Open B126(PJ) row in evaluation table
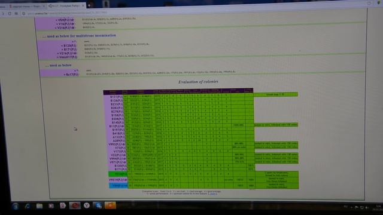 pyautogui.click(x=117, y=100)
